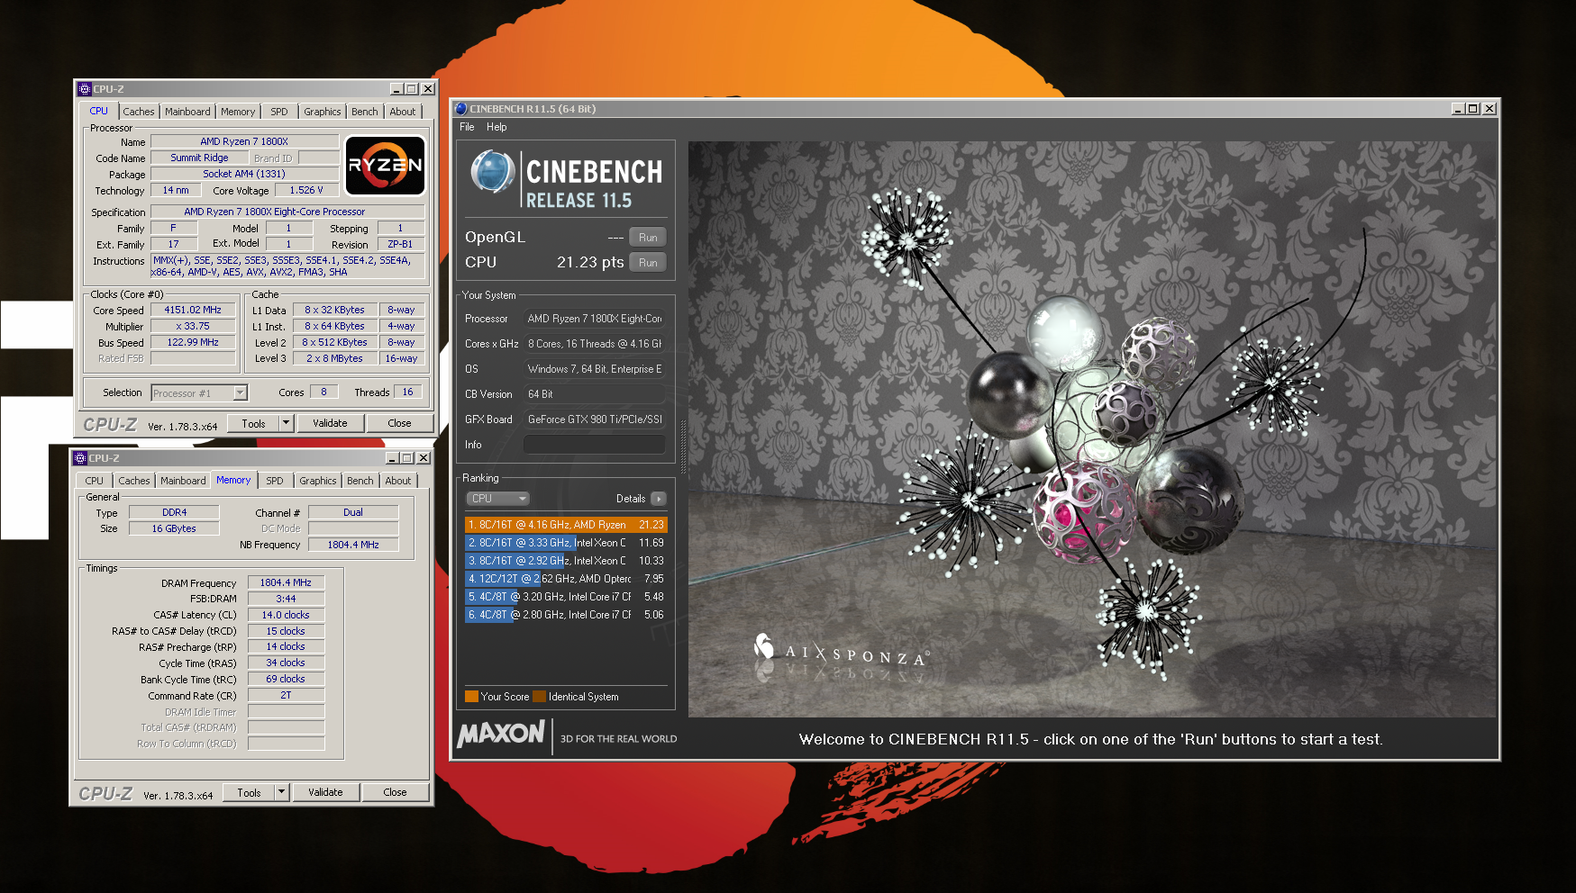The height and width of the screenshot is (893, 1576).
Task: Click the DRAM Frequency value 1804.4 MHz
Action: [x=286, y=582]
